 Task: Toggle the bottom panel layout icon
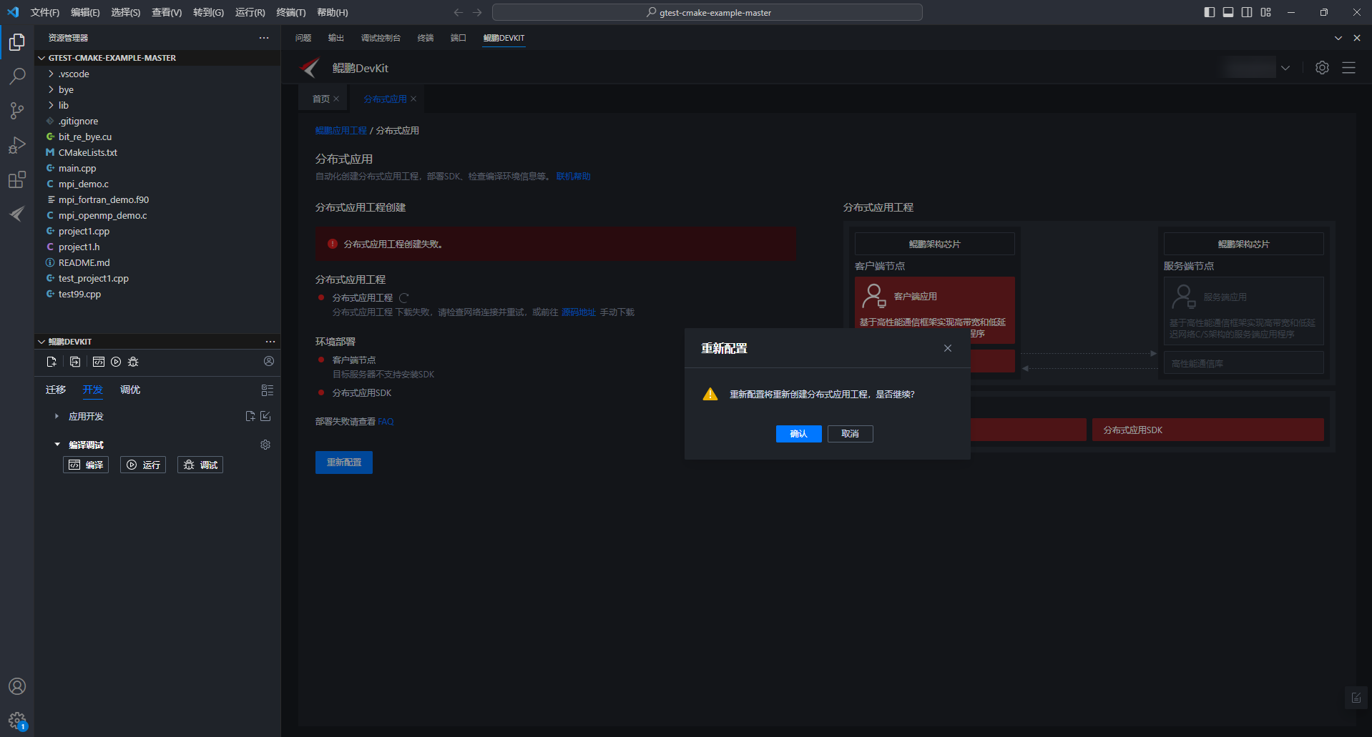pos(1228,12)
